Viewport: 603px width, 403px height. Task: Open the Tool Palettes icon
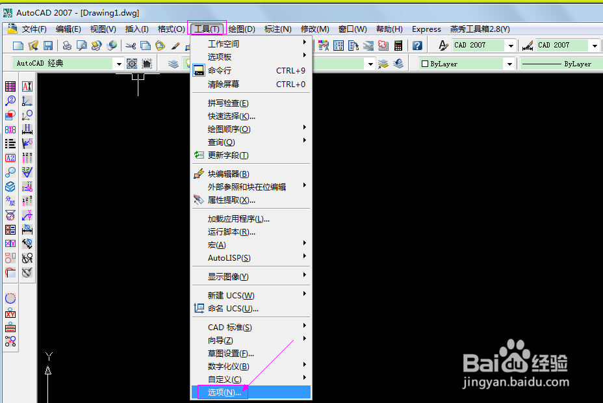coord(353,45)
